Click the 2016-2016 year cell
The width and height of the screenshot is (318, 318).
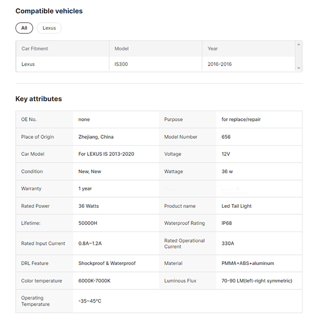point(219,64)
